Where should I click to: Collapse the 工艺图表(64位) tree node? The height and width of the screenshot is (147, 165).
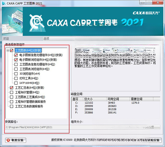[x=8, y=50]
